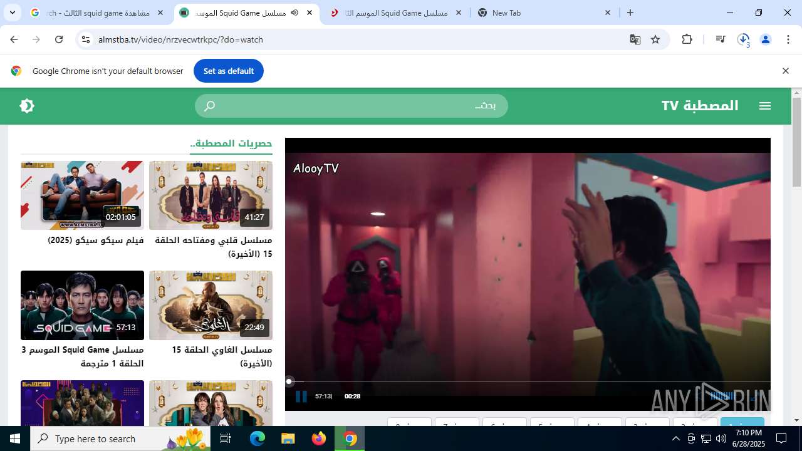
Task: Switch to the New Tab tab
Action: [x=544, y=13]
